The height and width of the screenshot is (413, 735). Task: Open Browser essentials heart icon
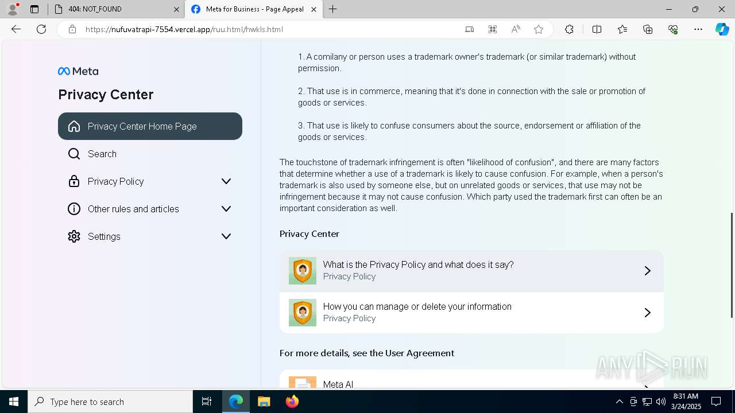(673, 29)
